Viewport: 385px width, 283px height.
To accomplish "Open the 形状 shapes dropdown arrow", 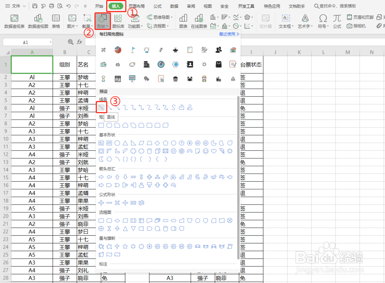I will click(107, 26).
